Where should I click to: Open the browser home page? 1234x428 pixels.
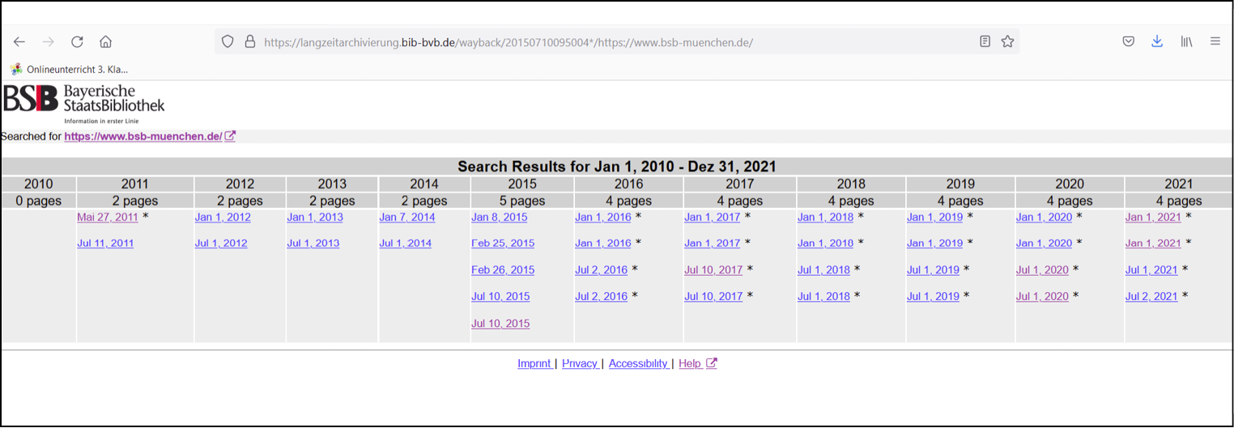(x=105, y=41)
